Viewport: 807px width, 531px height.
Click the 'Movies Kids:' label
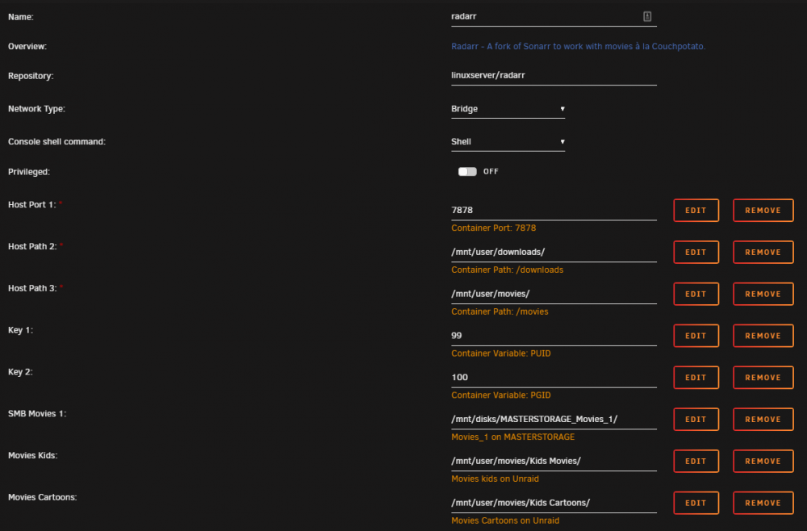32,455
